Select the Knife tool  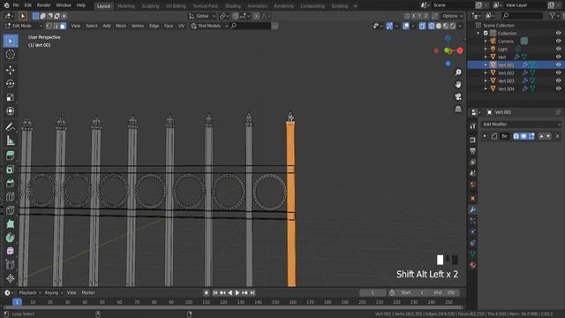tap(11, 210)
